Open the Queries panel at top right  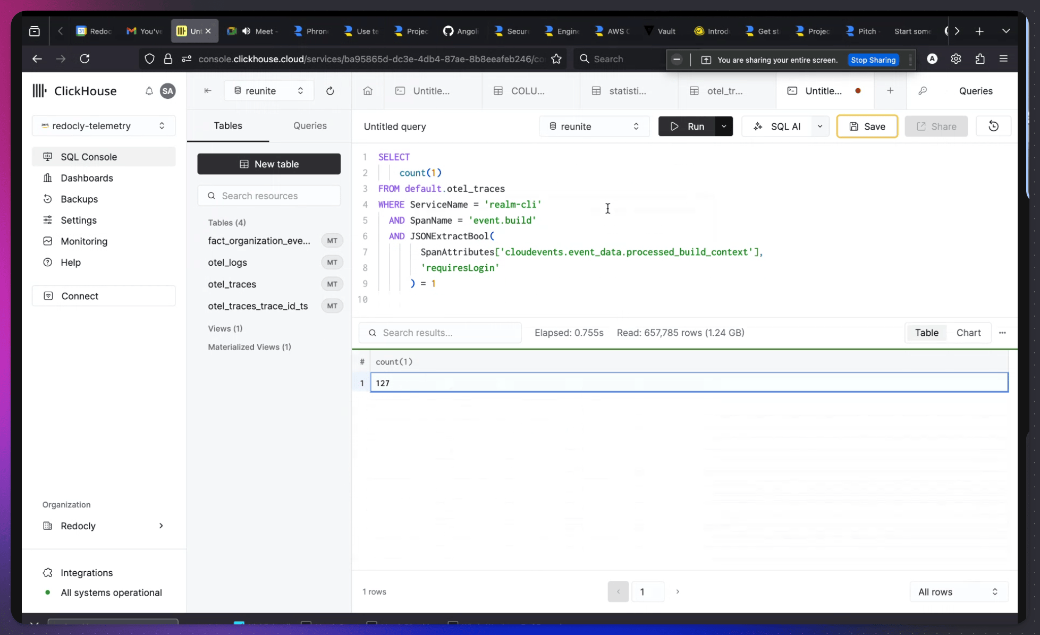click(x=976, y=91)
